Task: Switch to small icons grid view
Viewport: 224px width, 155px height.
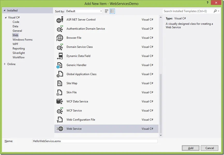Action: [106, 11]
